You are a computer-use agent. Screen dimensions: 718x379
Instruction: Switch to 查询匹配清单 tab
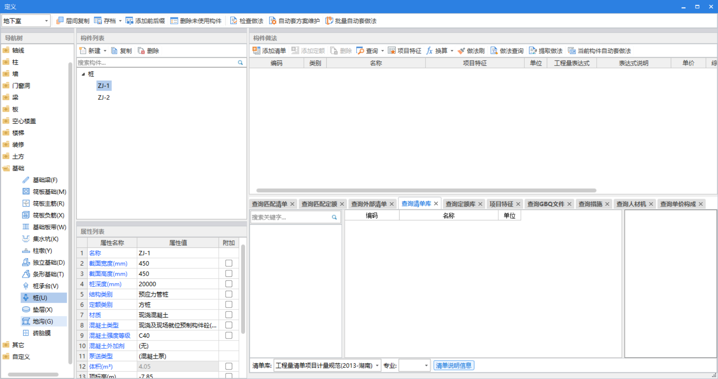[x=269, y=204]
